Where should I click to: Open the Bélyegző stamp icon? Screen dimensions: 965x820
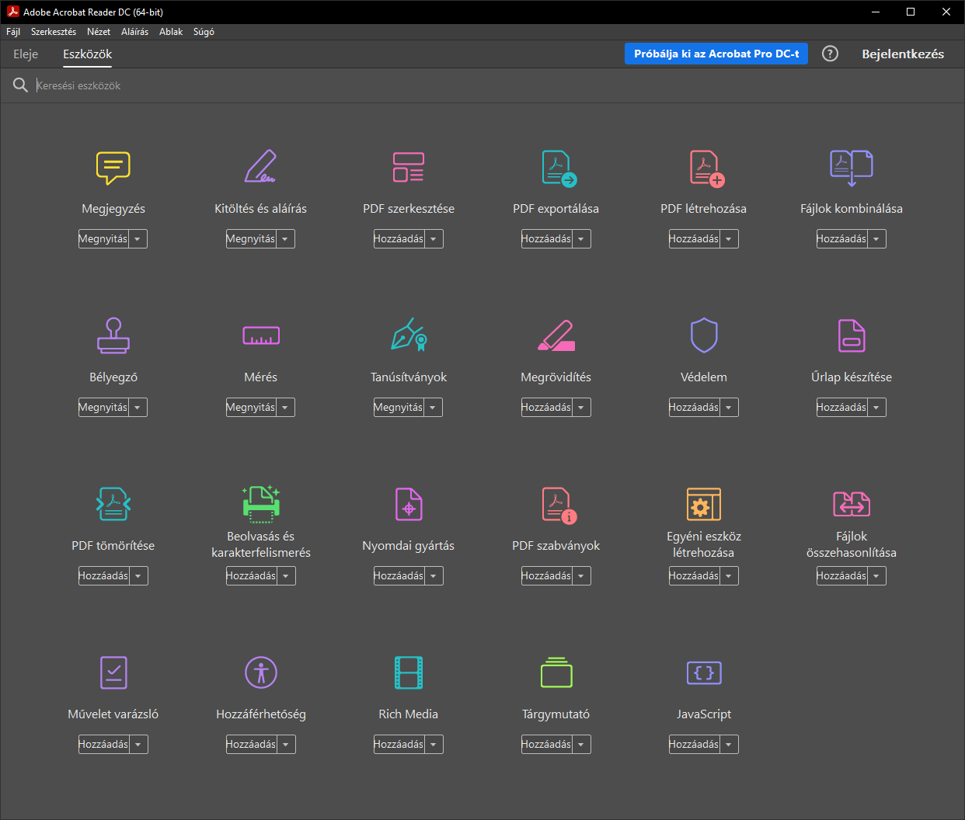tap(113, 335)
